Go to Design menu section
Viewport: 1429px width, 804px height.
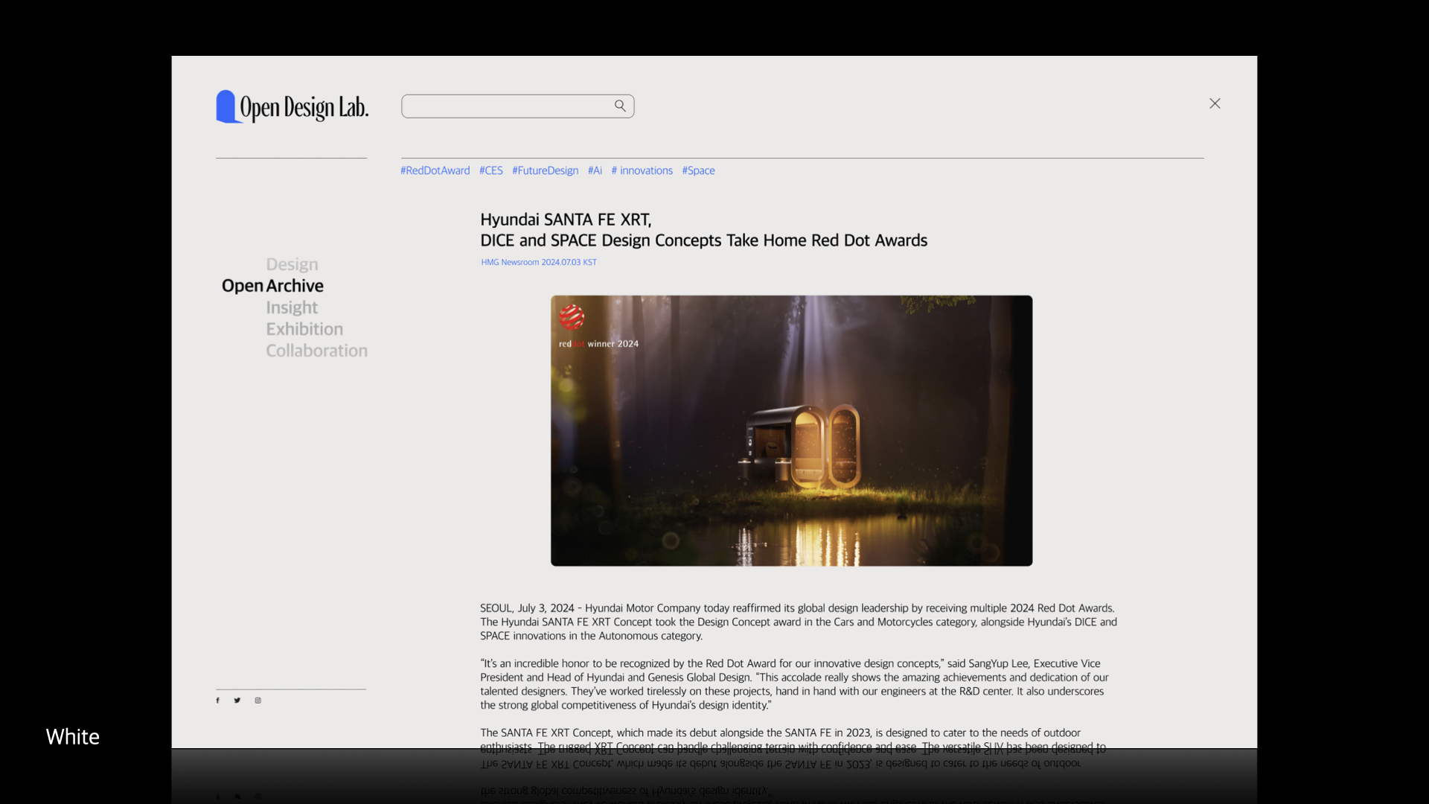[292, 264]
